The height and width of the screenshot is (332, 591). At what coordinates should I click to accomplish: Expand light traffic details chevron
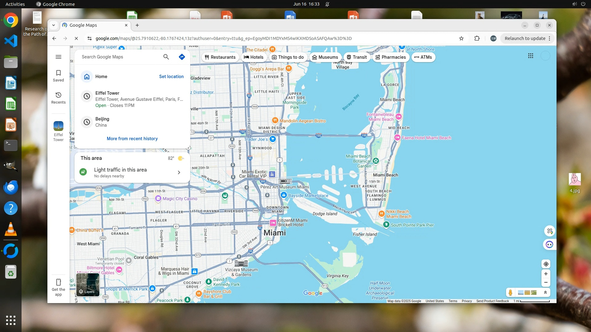pyautogui.click(x=179, y=172)
